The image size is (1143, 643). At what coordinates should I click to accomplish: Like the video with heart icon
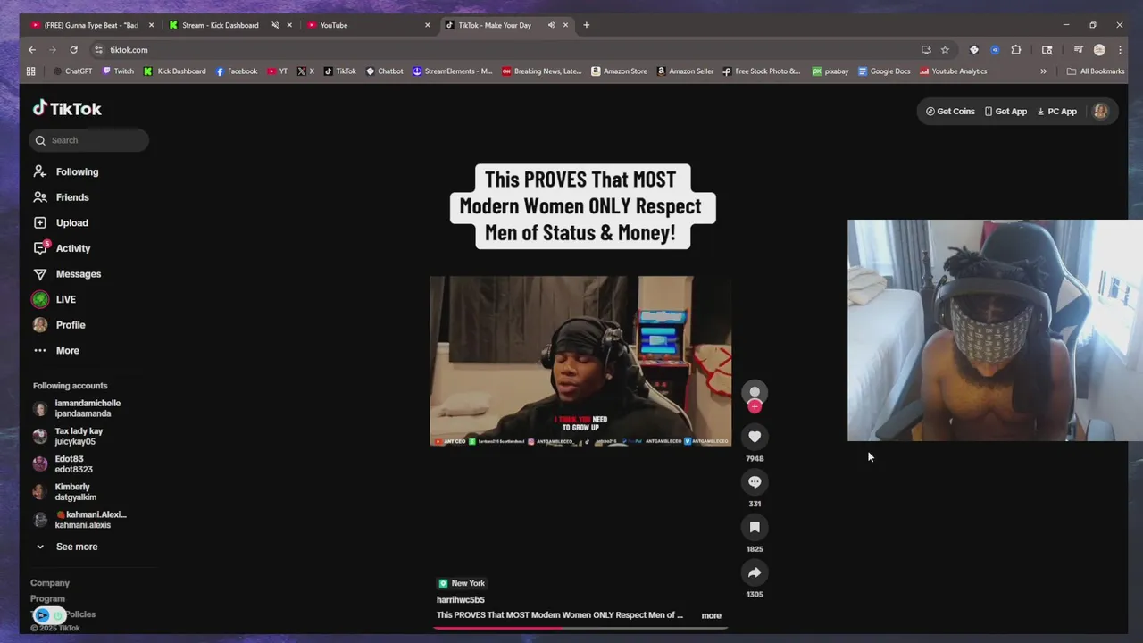755,437
